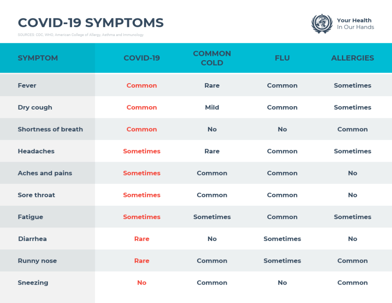The width and height of the screenshot is (392, 303).
Task: Click the red 'Common' for Dry cough
Action: click(142, 107)
